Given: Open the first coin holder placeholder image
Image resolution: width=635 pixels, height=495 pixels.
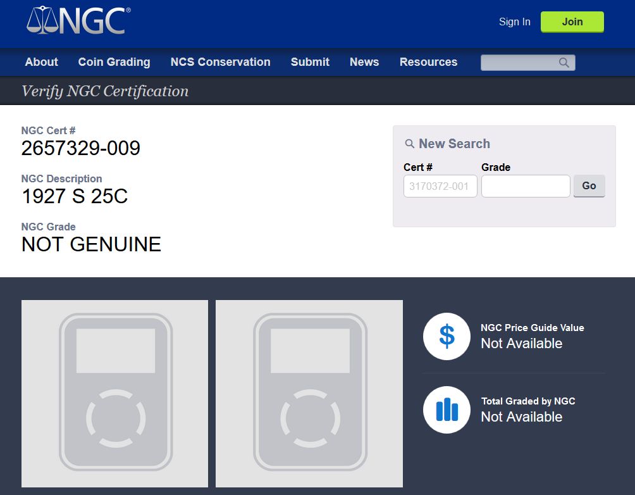Looking at the screenshot, I should [114, 393].
